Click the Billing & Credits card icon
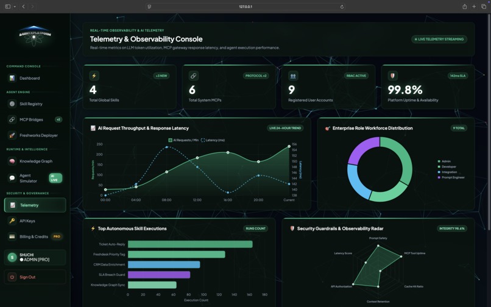Image resolution: width=491 pixels, height=307 pixels. 12,236
